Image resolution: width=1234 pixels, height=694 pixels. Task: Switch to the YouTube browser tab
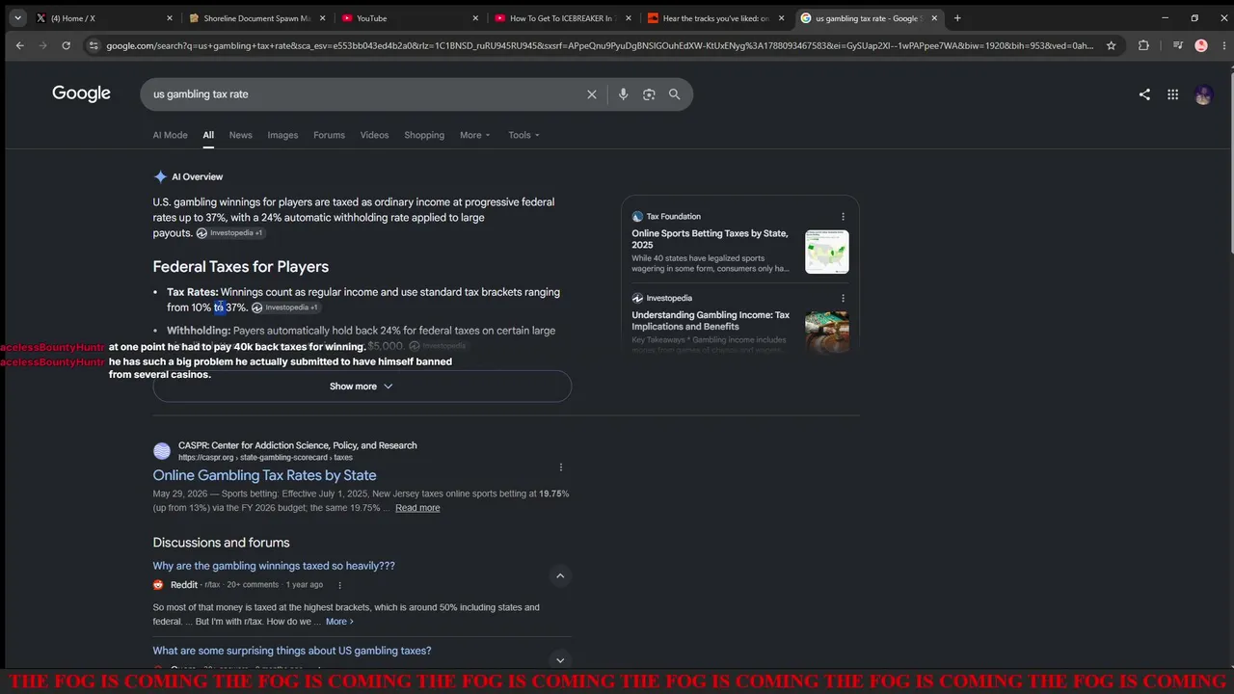(x=410, y=18)
